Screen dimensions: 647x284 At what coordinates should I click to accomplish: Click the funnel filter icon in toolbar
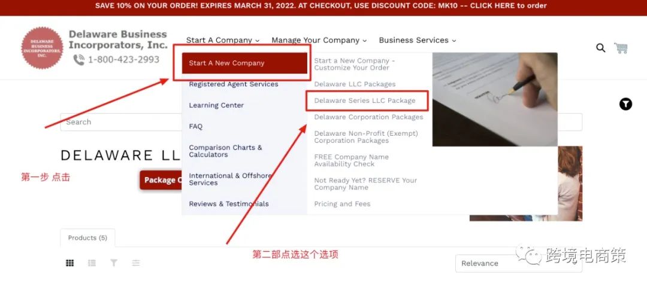point(113,262)
